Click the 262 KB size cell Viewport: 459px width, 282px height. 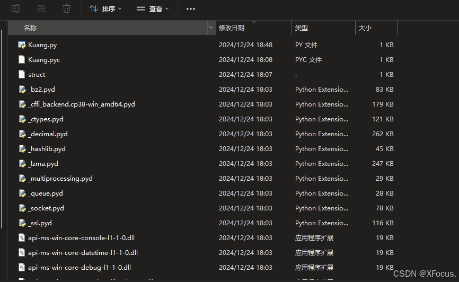tap(383, 134)
